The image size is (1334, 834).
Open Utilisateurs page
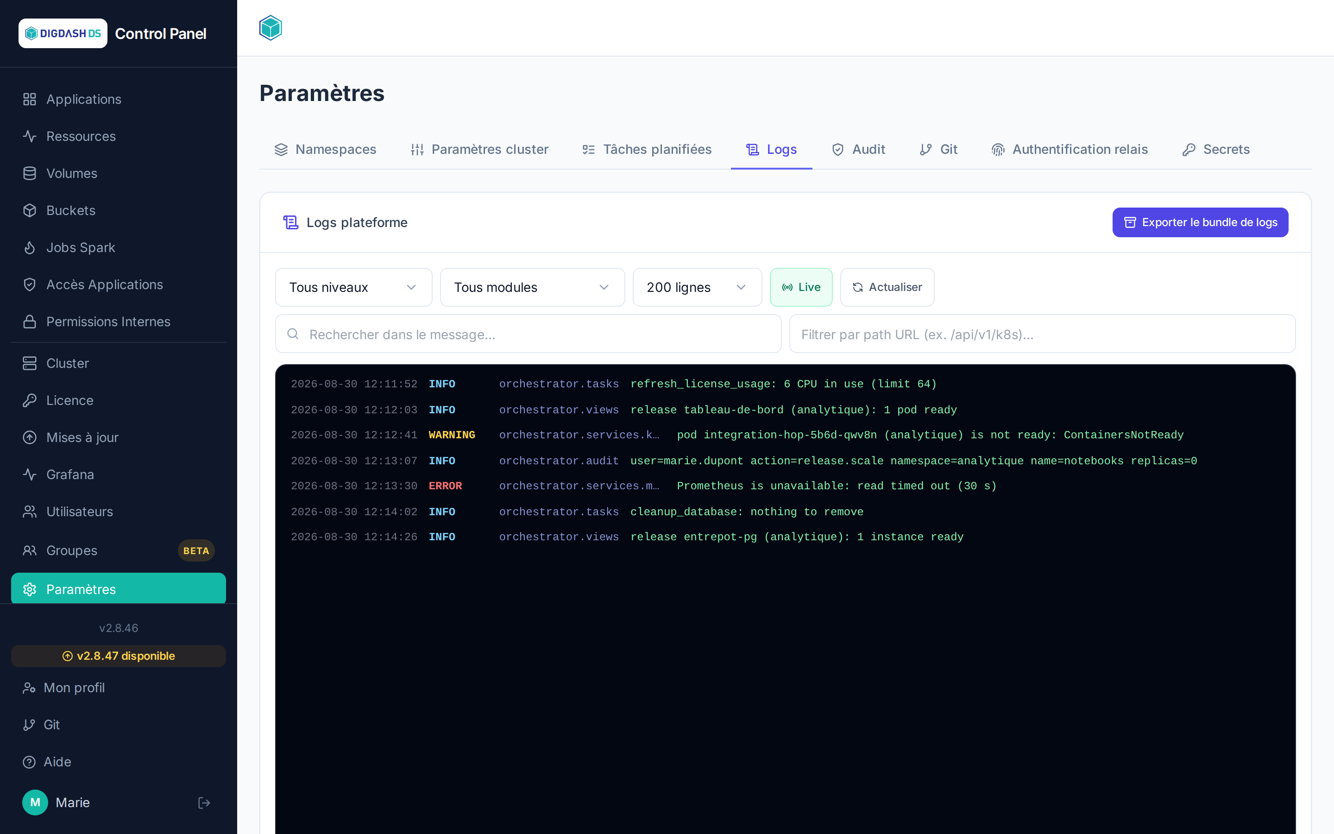(x=119, y=512)
